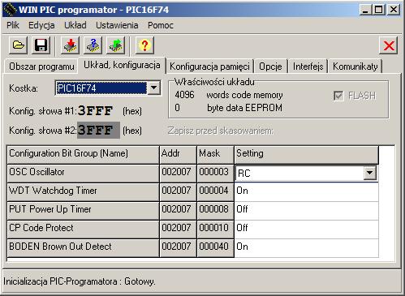Click mask cell 000003
The height and width of the screenshot is (296, 405).
[x=215, y=173]
